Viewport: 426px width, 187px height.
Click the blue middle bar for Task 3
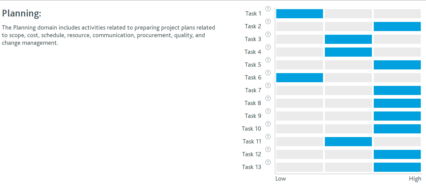[x=348, y=39]
